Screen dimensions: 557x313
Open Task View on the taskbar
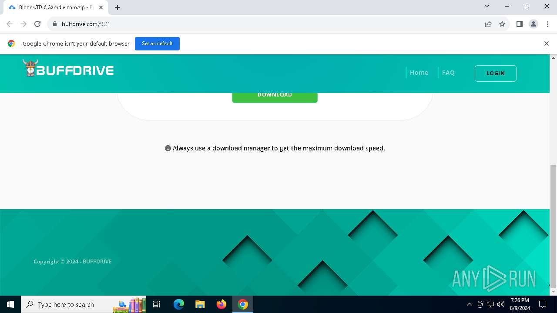click(x=157, y=304)
